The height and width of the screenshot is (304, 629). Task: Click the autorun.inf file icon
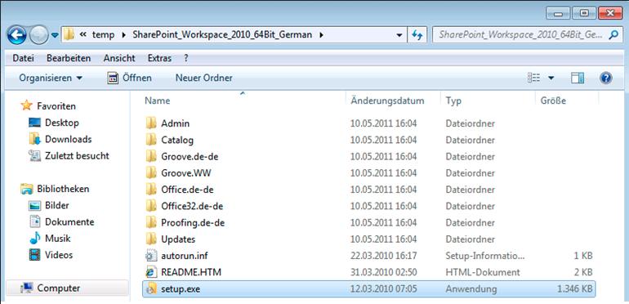[151, 256]
